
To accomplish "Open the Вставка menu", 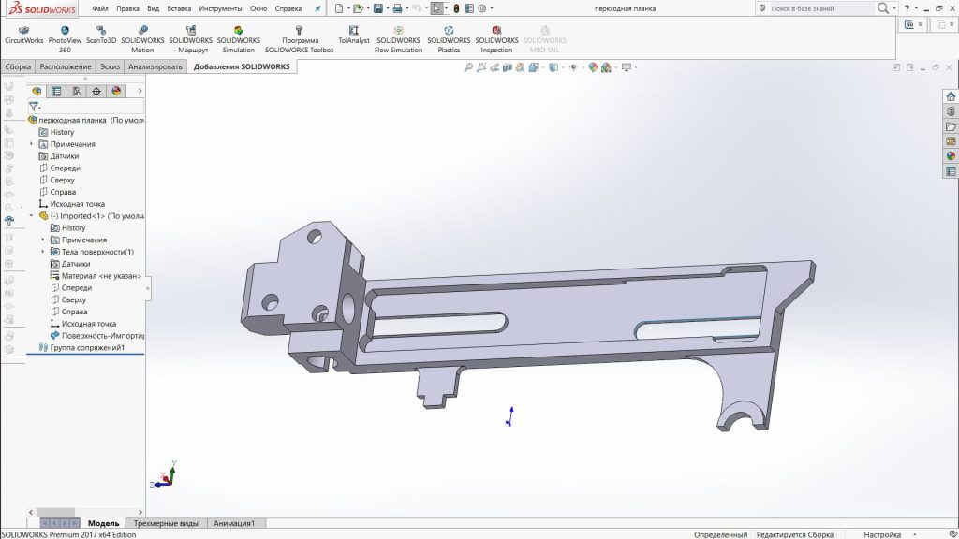I will pyautogui.click(x=179, y=8).
